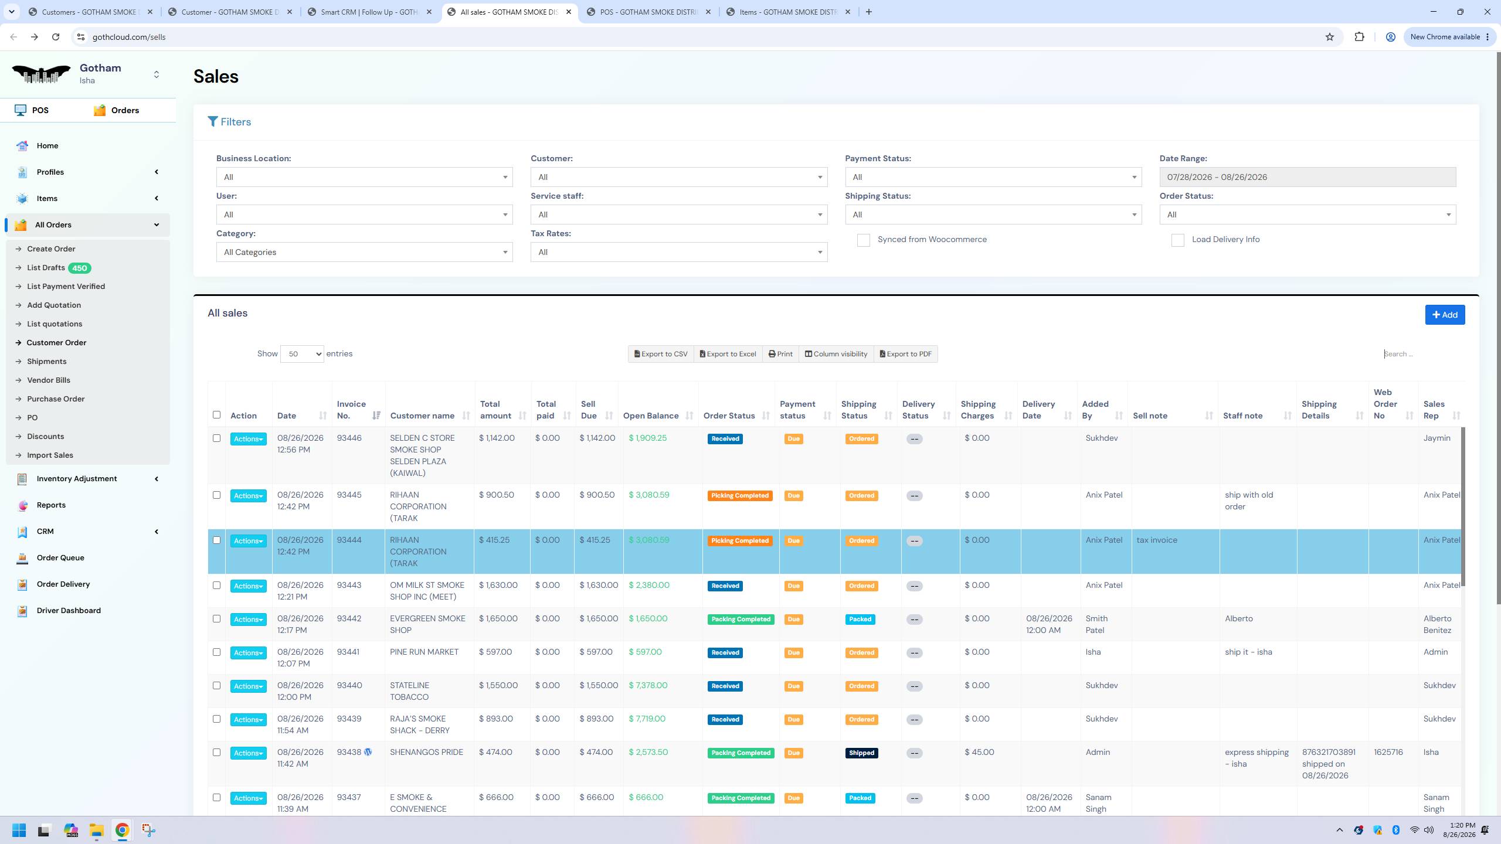This screenshot has height=844, width=1501.
Task: Expand the Actions menu for invoice 93445
Action: click(x=248, y=496)
